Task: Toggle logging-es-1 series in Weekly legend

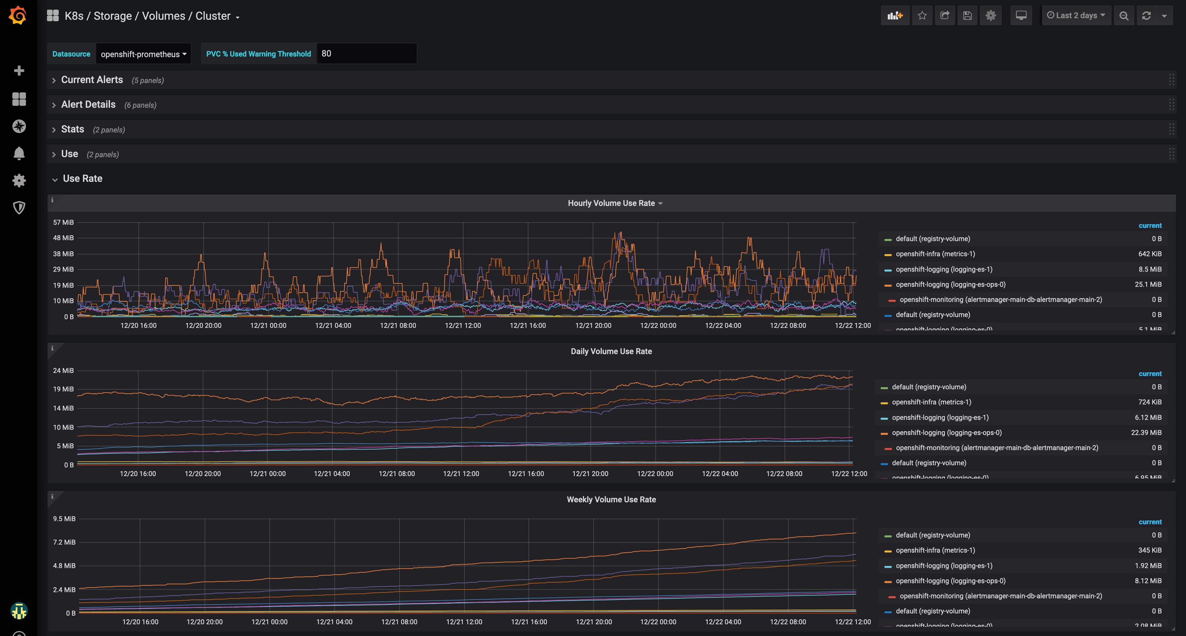Action: [944, 566]
